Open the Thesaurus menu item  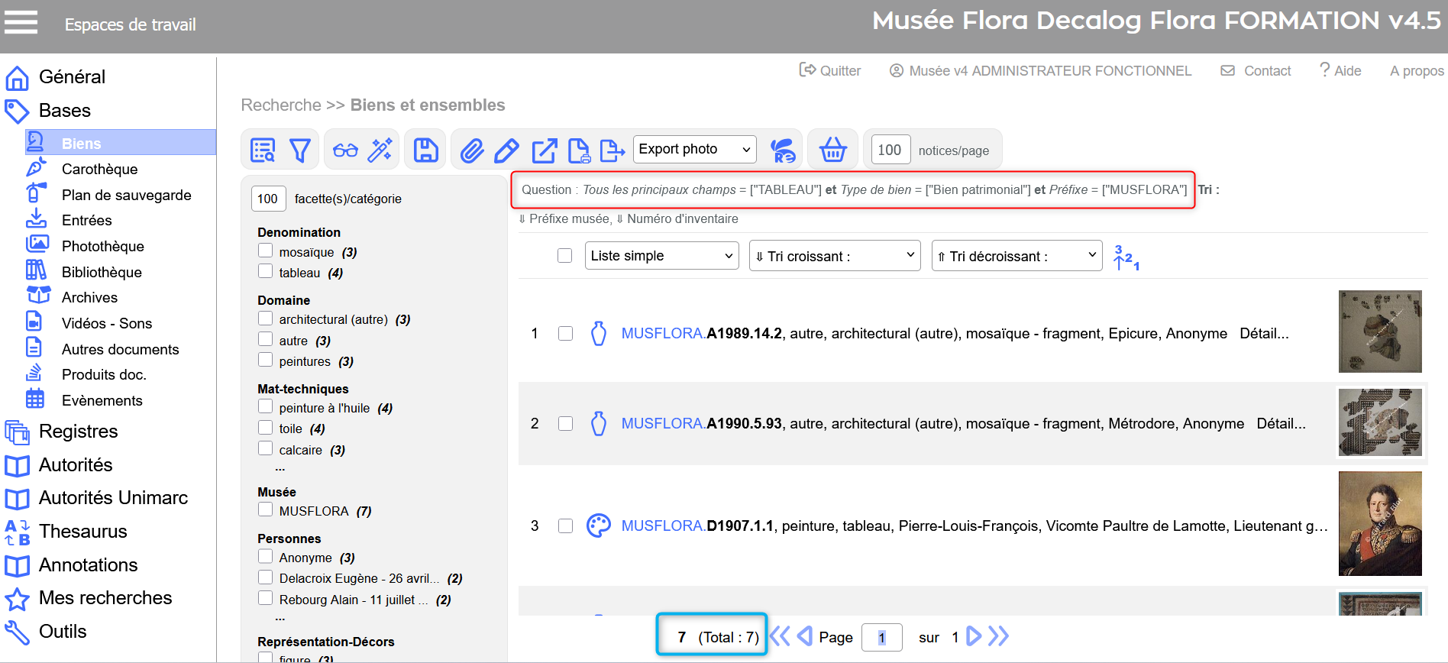(82, 531)
